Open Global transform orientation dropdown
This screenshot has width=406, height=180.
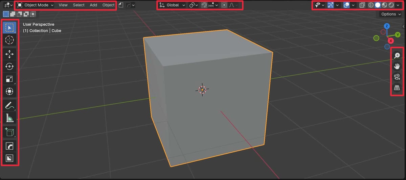pyautogui.click(x=172, y=5)
